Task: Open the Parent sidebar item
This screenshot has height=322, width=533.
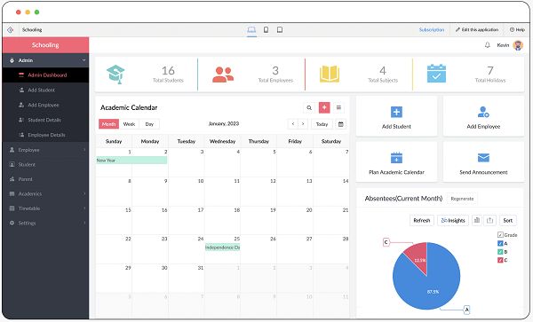Action: pos(45,179)
